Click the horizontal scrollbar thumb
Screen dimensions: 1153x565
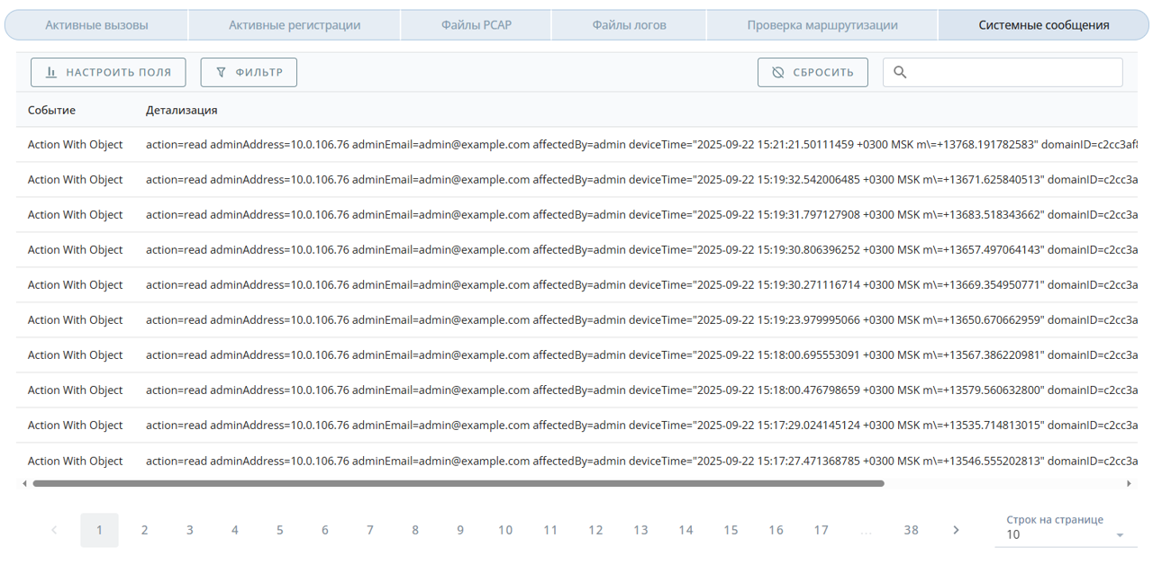pyautogui.click(x=458, y=484)
